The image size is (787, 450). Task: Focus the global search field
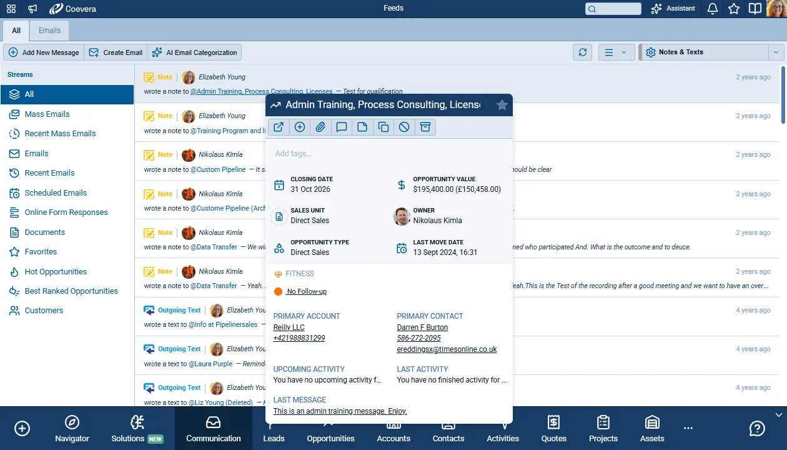613,9
